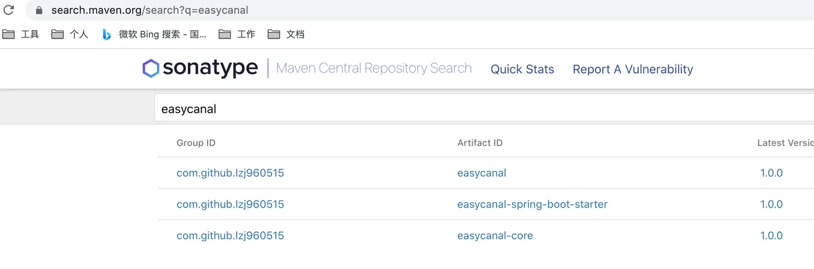Viewport: 814px width, 269px height.
Task: Open group ID link in easycanal row
Action: click(230, 173)
